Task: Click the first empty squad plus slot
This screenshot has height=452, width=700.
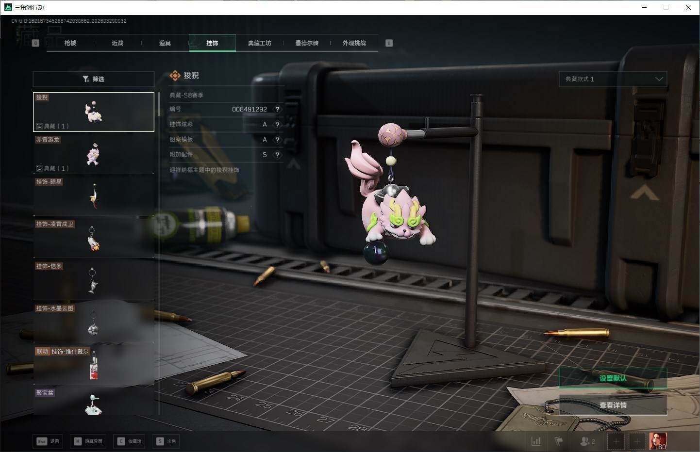Action: click(616, 441)
